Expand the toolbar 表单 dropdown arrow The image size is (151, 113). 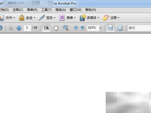coord(75,18)
